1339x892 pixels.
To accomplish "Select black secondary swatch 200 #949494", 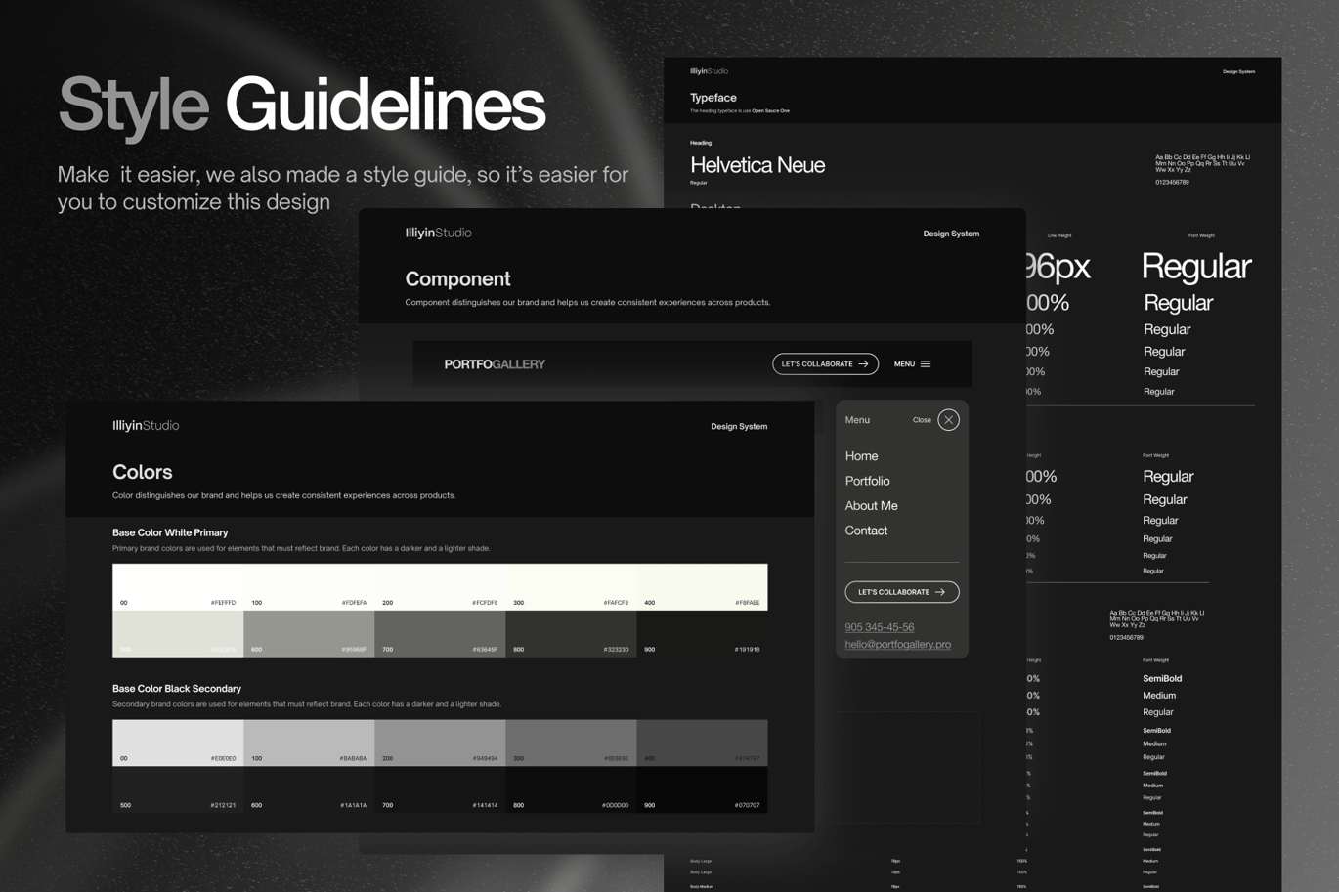I will click(440, 743).
